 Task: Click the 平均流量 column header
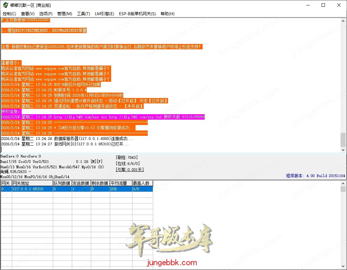click(121, 183)
